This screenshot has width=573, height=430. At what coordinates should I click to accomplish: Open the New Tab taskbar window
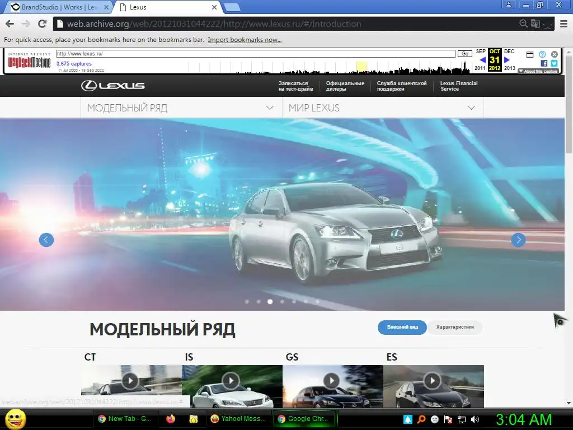[125, 419]
